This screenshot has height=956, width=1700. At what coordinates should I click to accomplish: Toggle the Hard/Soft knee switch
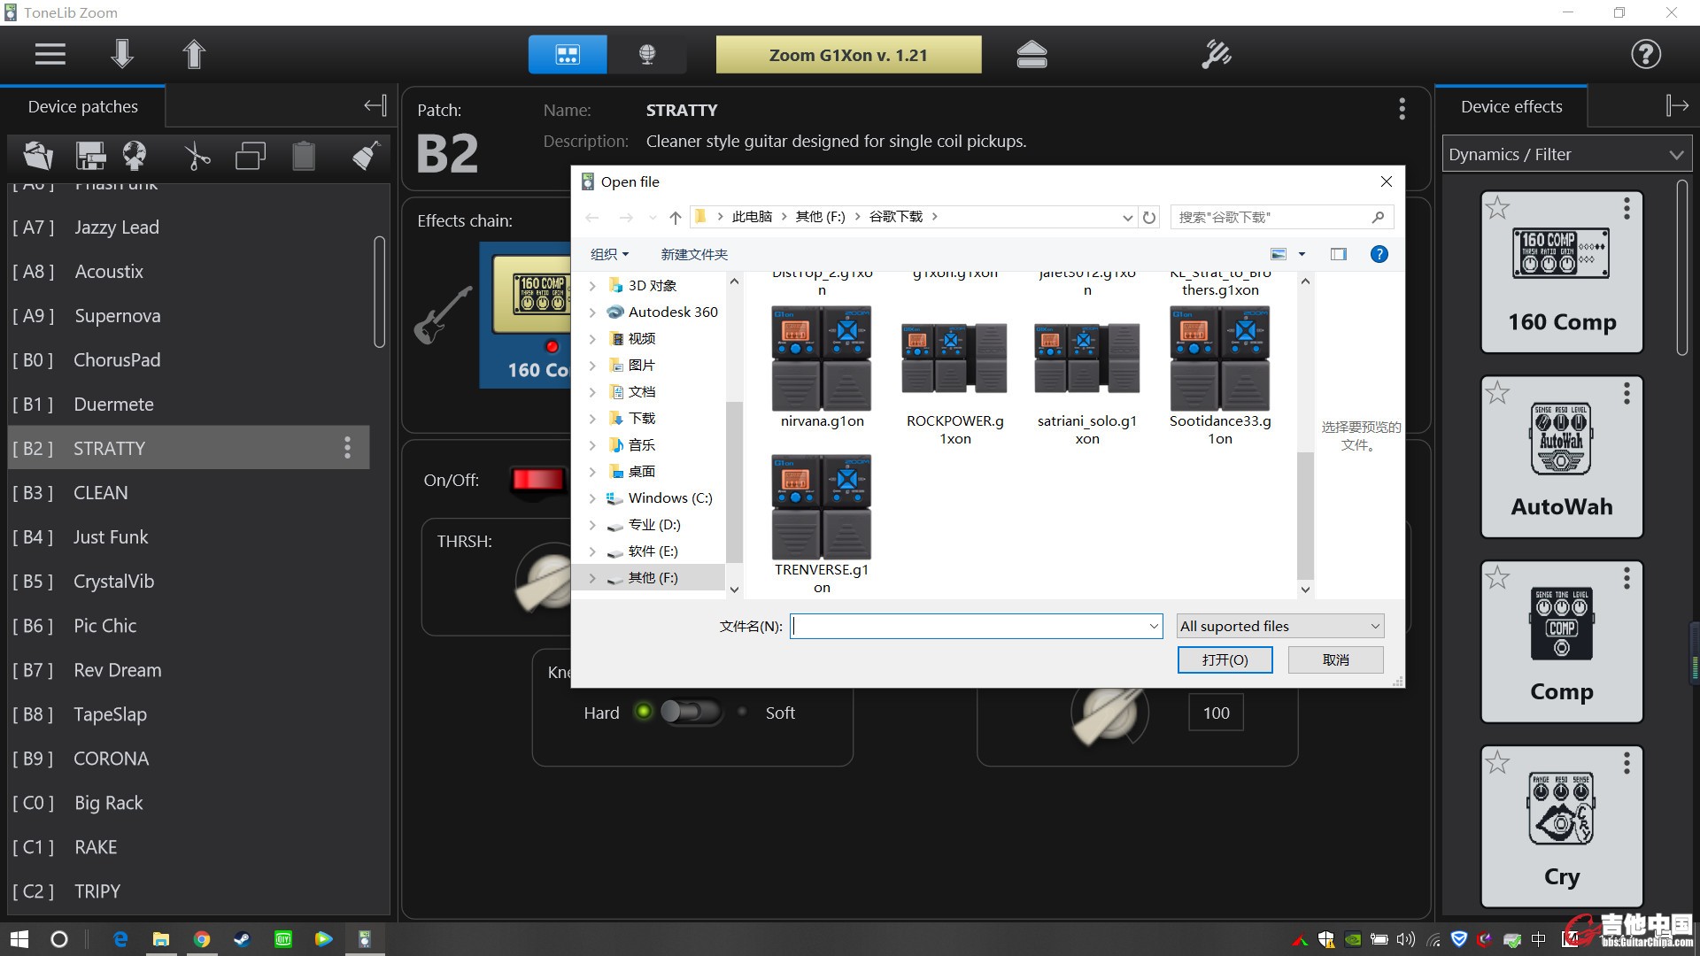(x=692, y=712)
